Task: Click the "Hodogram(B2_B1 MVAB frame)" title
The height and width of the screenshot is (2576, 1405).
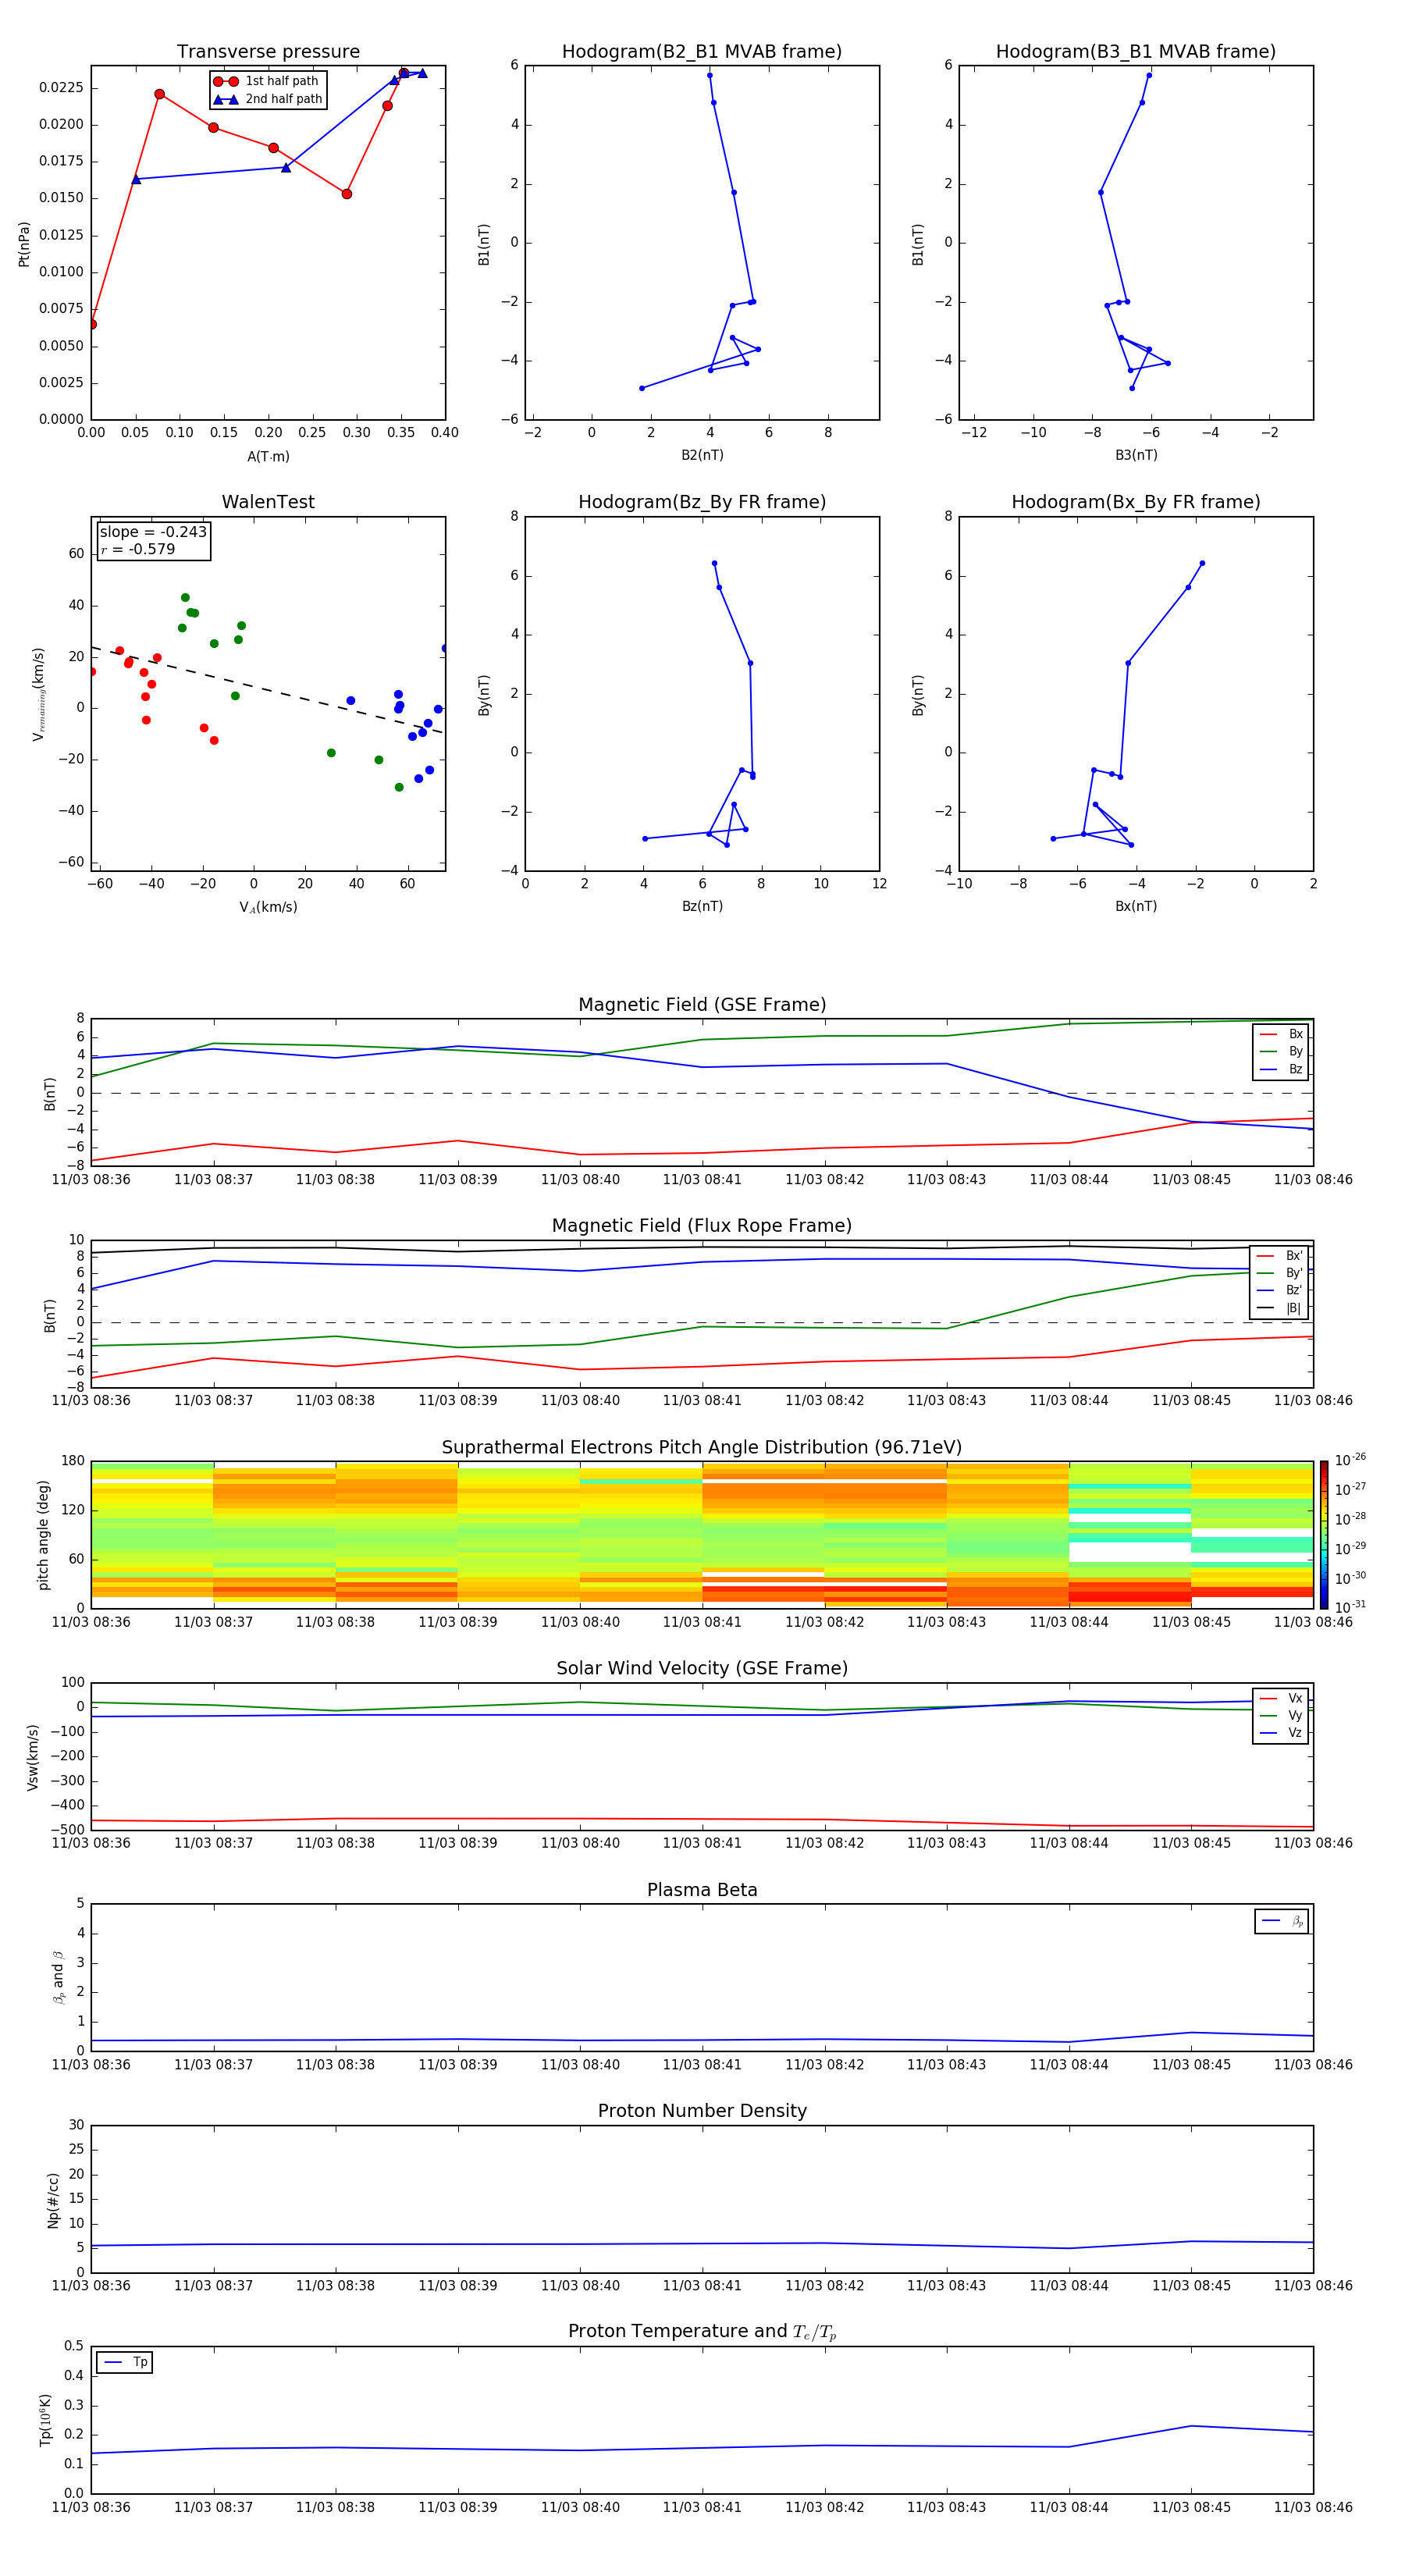Action: [x=702, y=52]
